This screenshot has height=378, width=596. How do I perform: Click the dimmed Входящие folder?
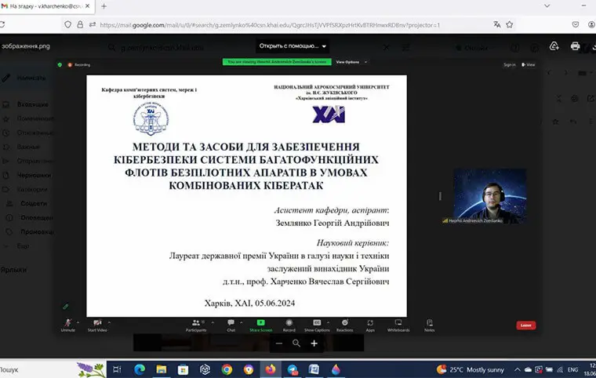(x=33, y=104)
